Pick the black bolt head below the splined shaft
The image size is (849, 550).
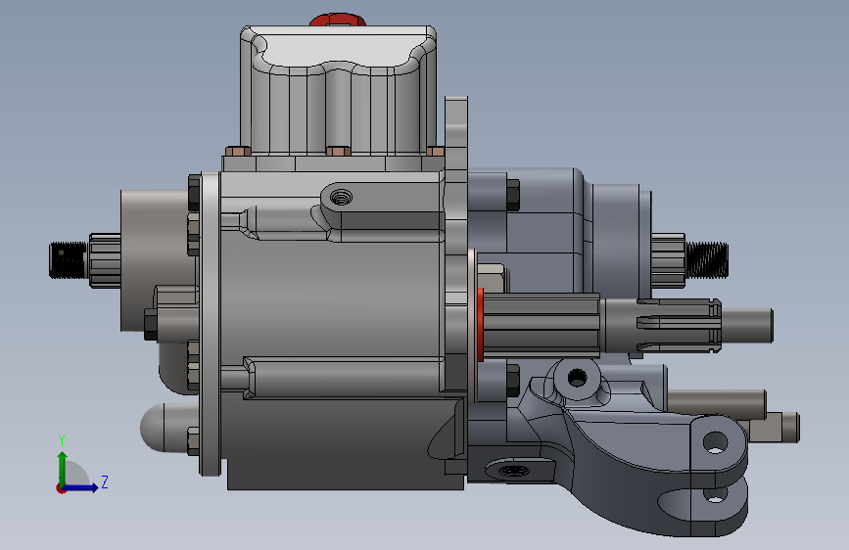click(513, 381)
